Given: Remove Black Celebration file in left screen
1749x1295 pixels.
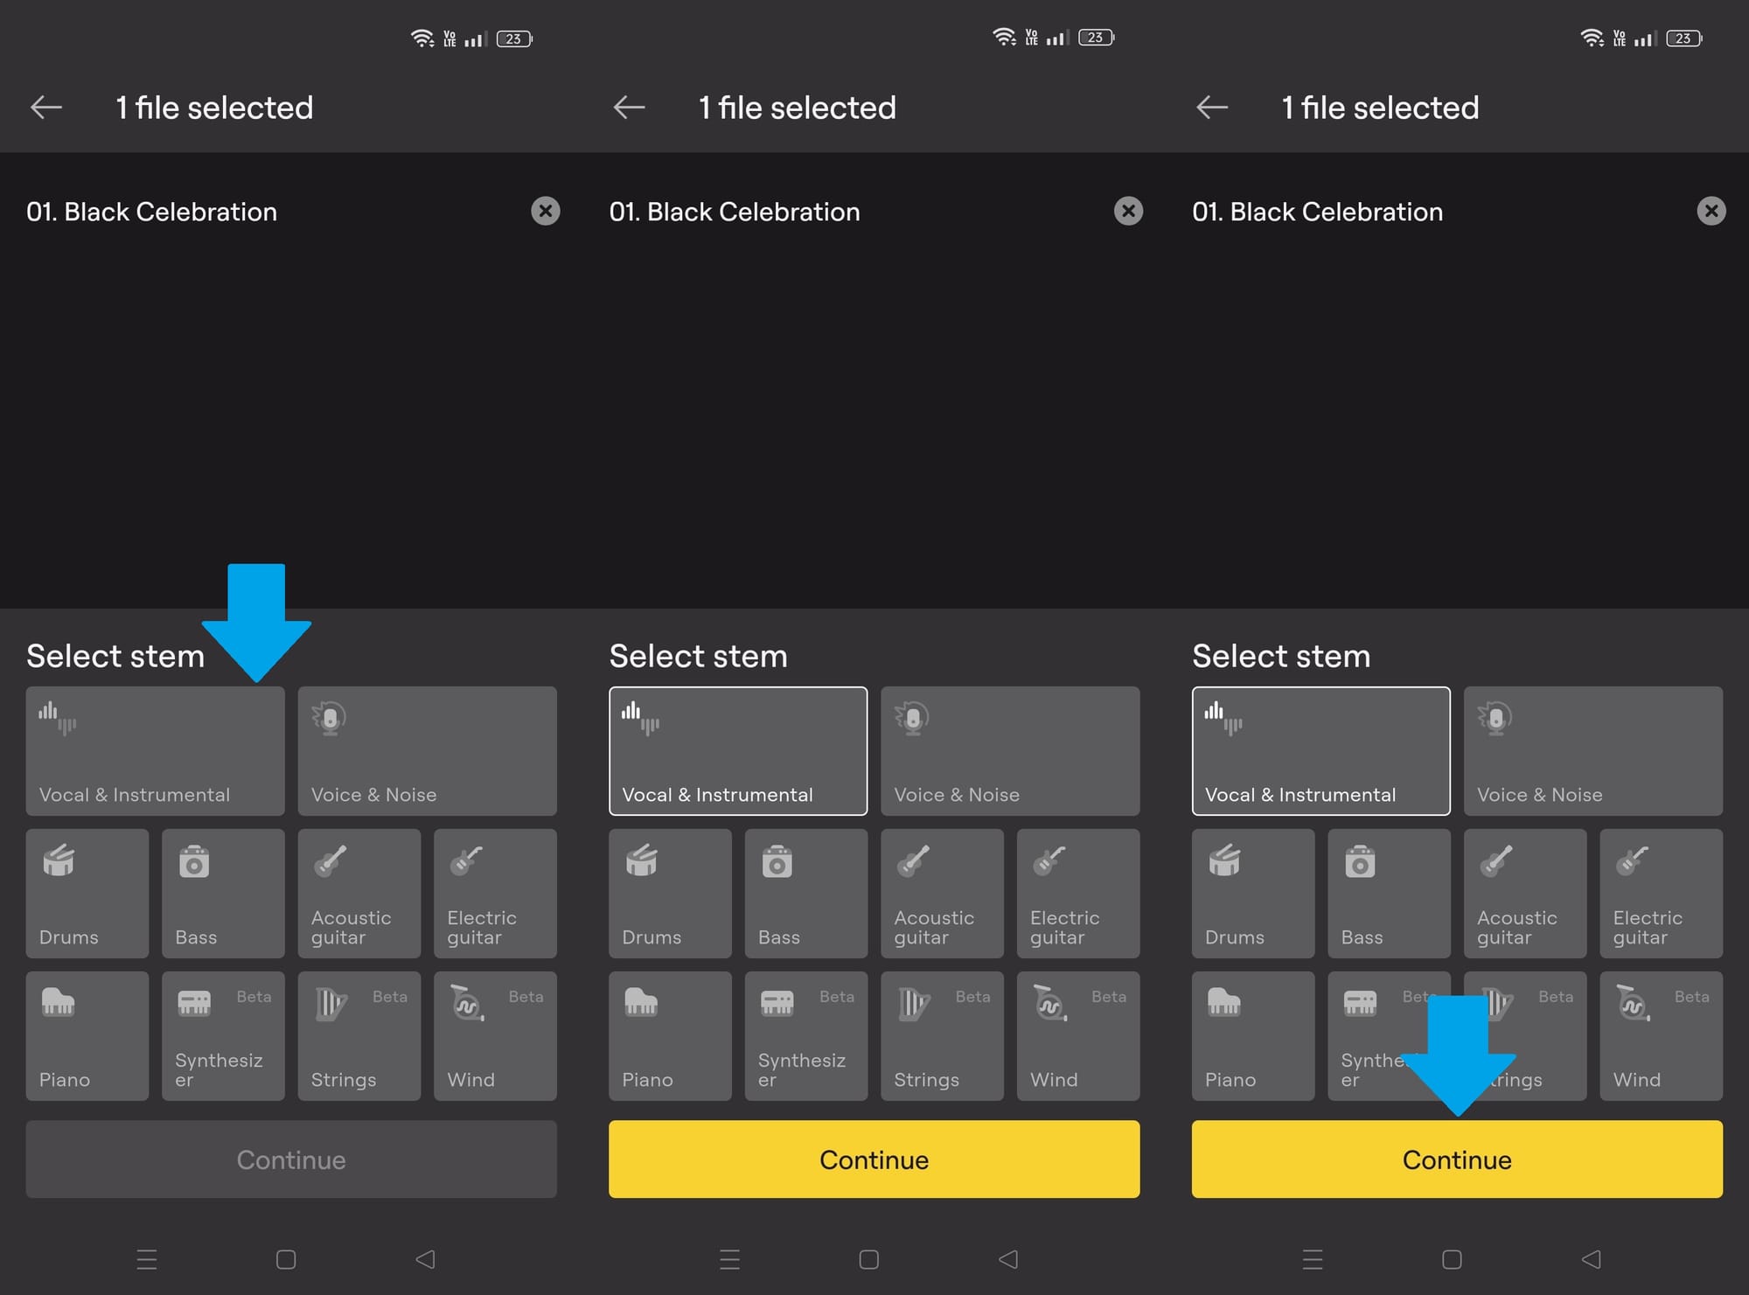Looking at the screenshot, I should (x=546, y=211).
